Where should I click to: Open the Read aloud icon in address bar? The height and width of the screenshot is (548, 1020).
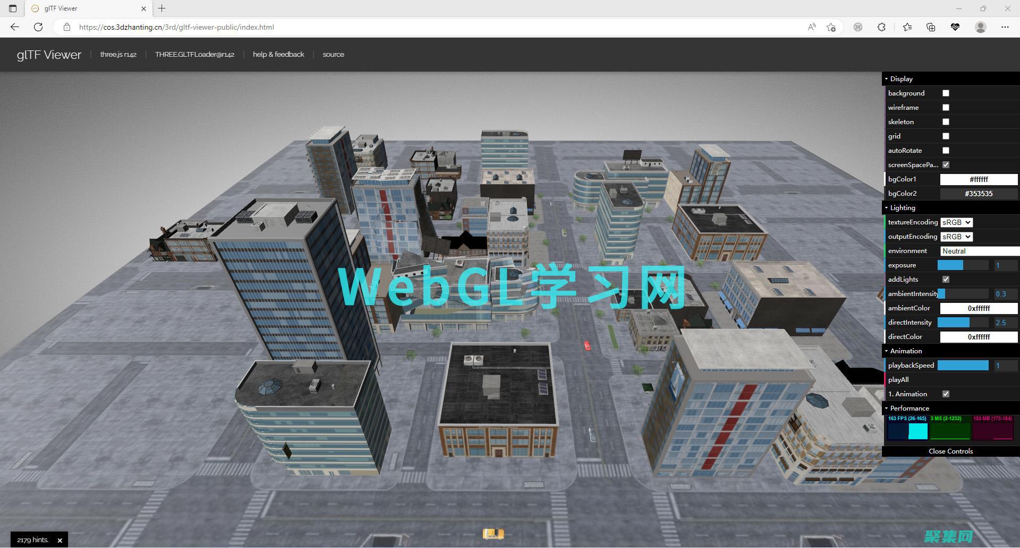pos(812,27)
